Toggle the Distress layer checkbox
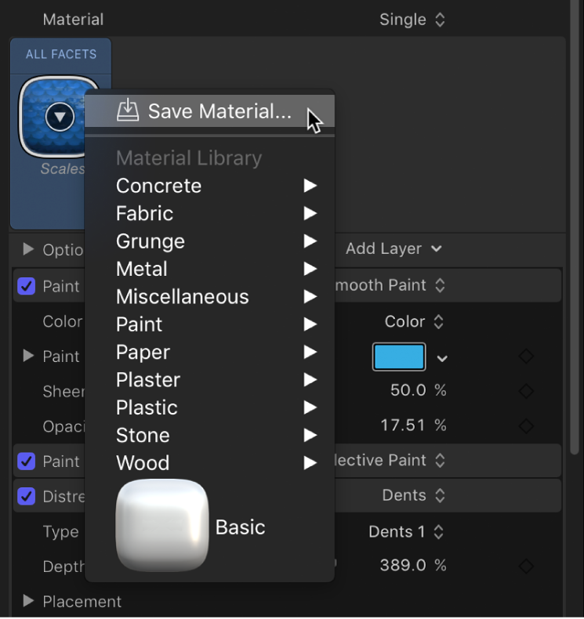584x619 pixels. 27,496
